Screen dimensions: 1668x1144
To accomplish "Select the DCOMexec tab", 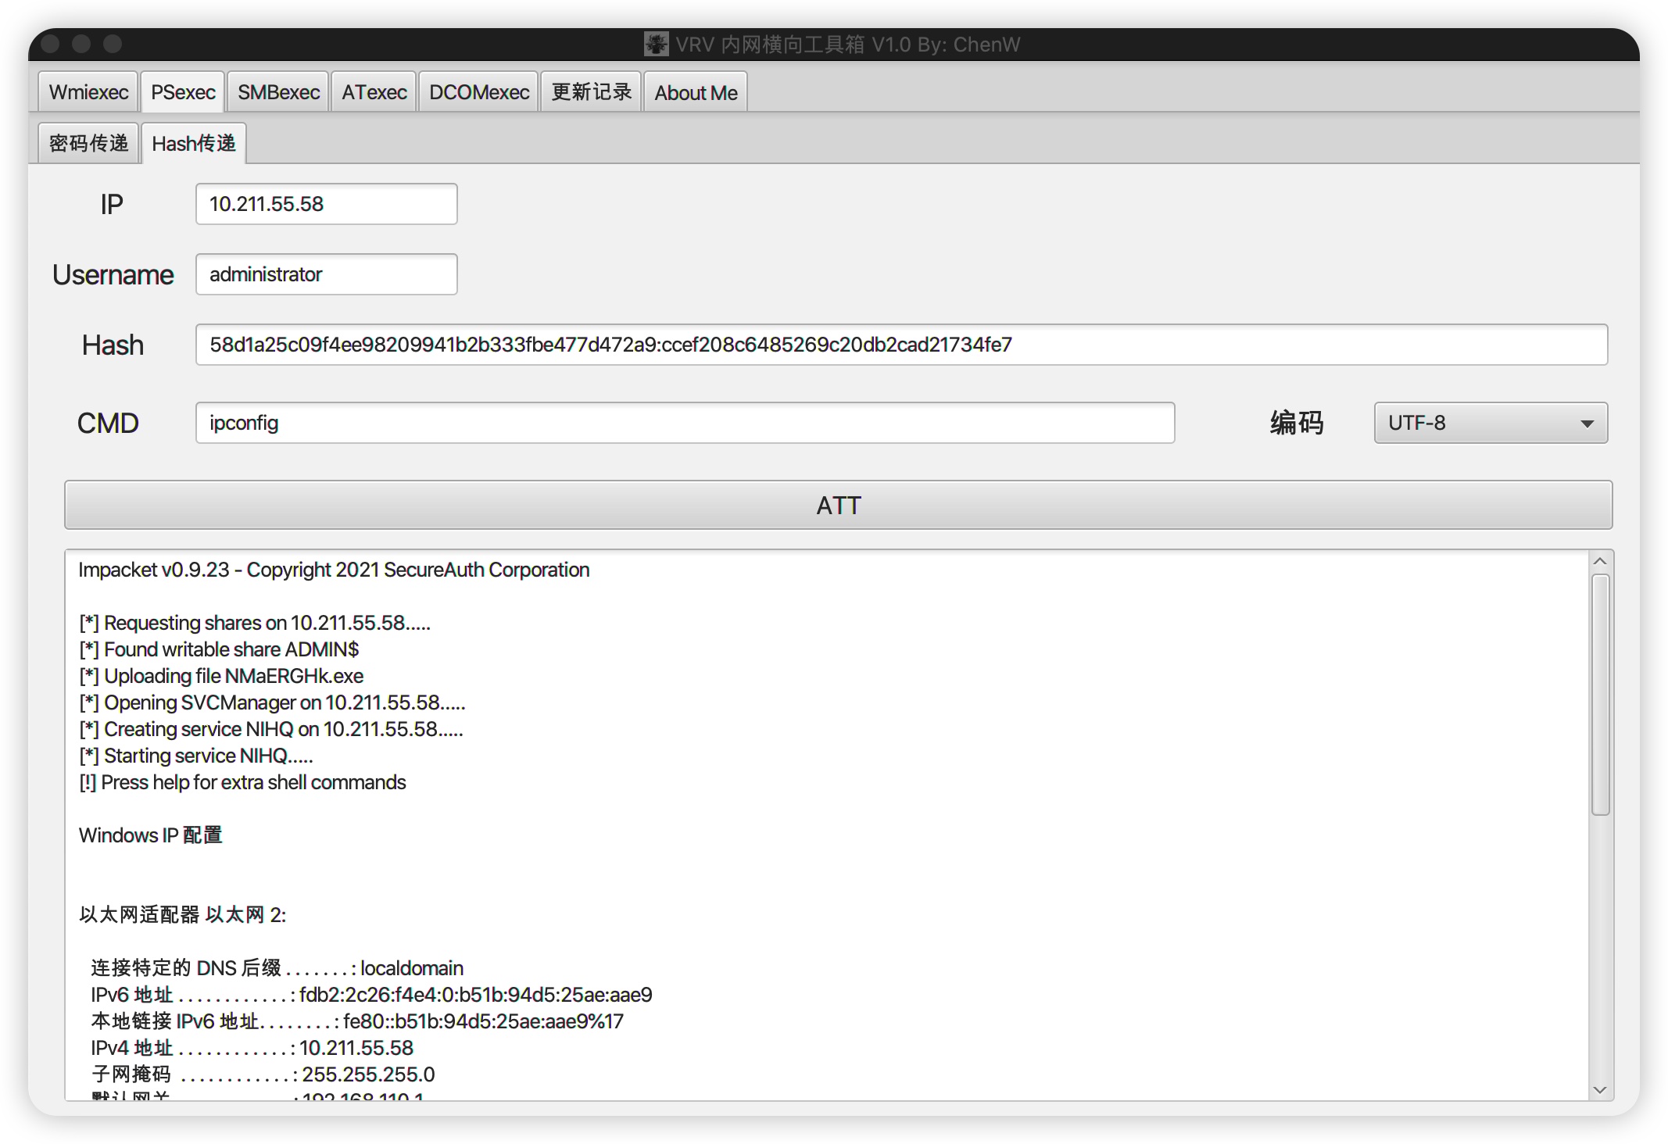I will 478,92.
